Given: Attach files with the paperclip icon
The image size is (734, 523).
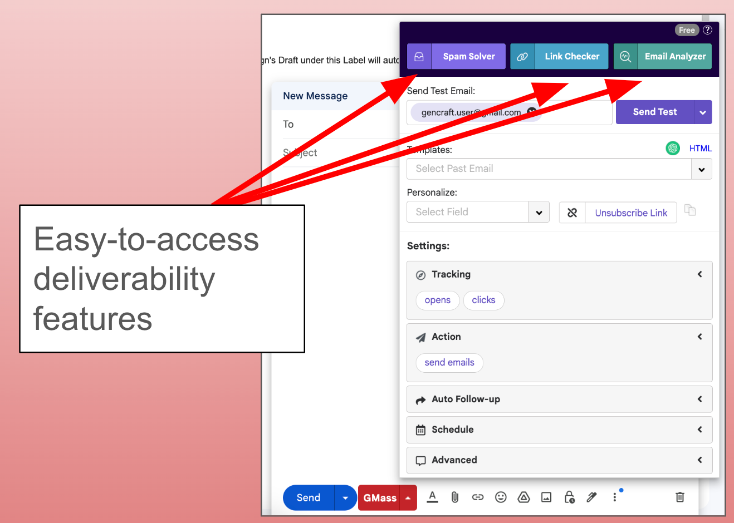Looking at the screenshot, I should point(455,497).
